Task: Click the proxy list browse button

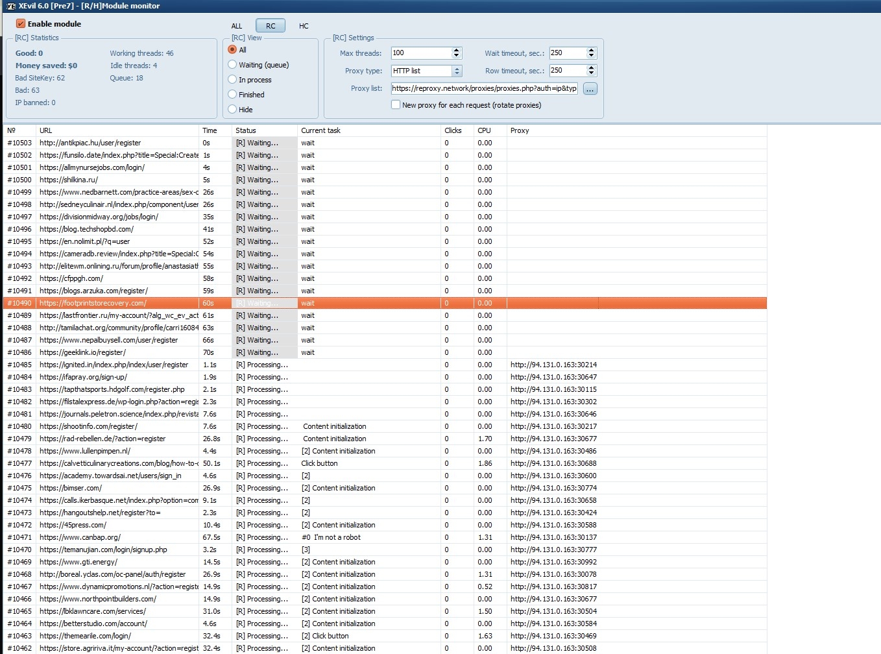Action: (590, 89)
